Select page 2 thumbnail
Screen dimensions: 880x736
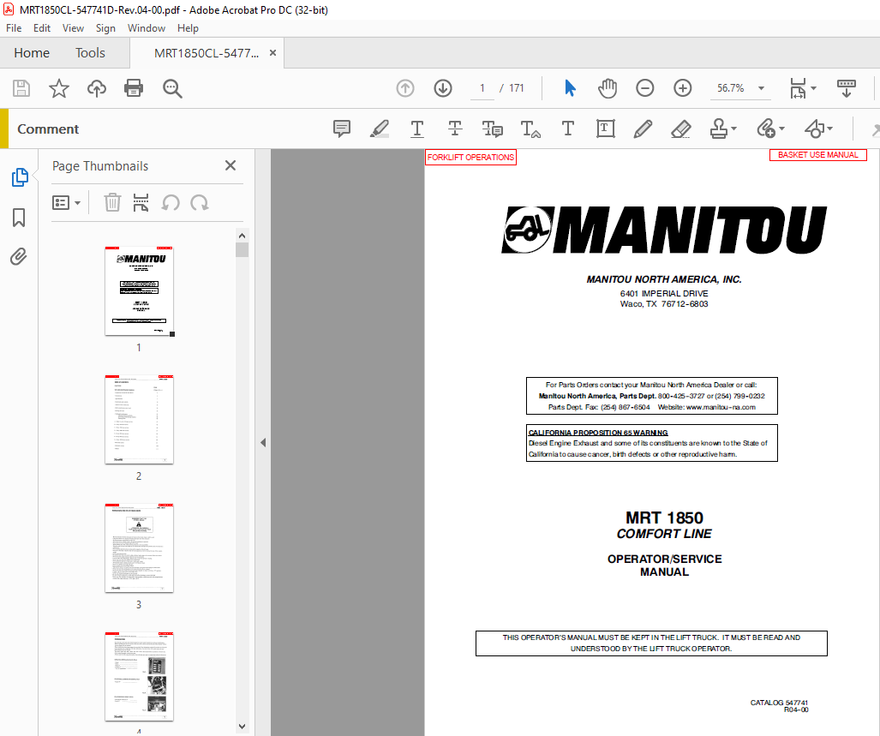pos(139,420)
